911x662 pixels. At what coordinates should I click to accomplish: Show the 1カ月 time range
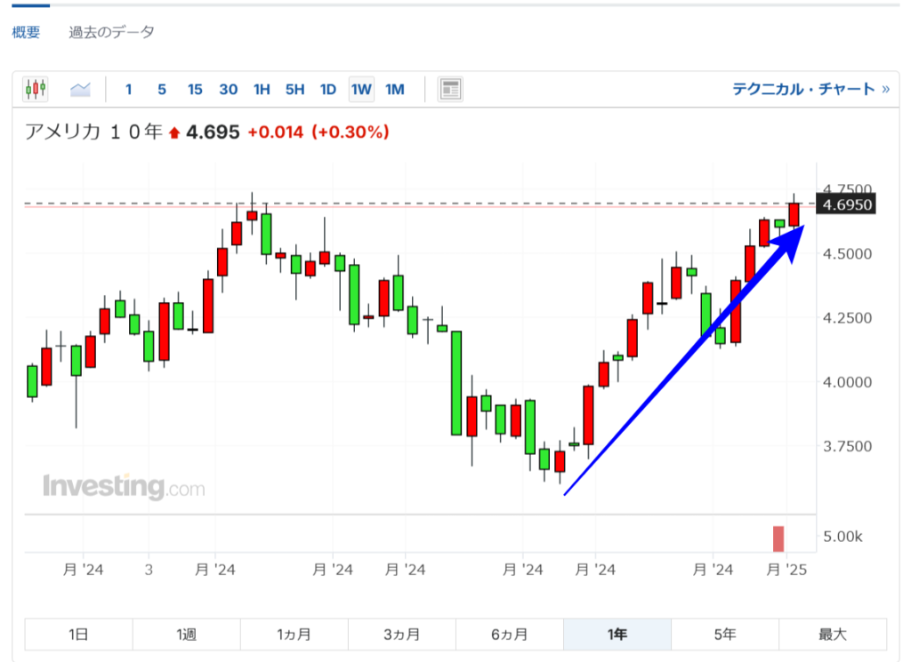(294, 634)
